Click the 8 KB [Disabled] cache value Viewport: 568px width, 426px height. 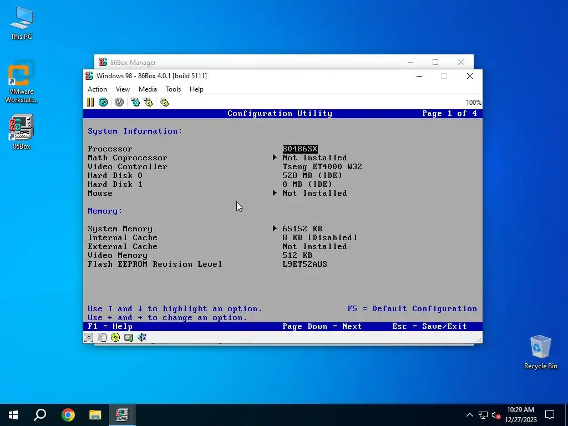[320, 237]
